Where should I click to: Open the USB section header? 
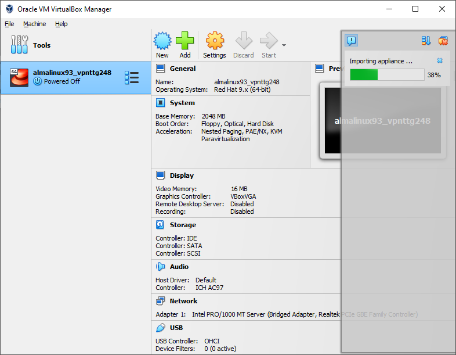(x=176, y=328)
